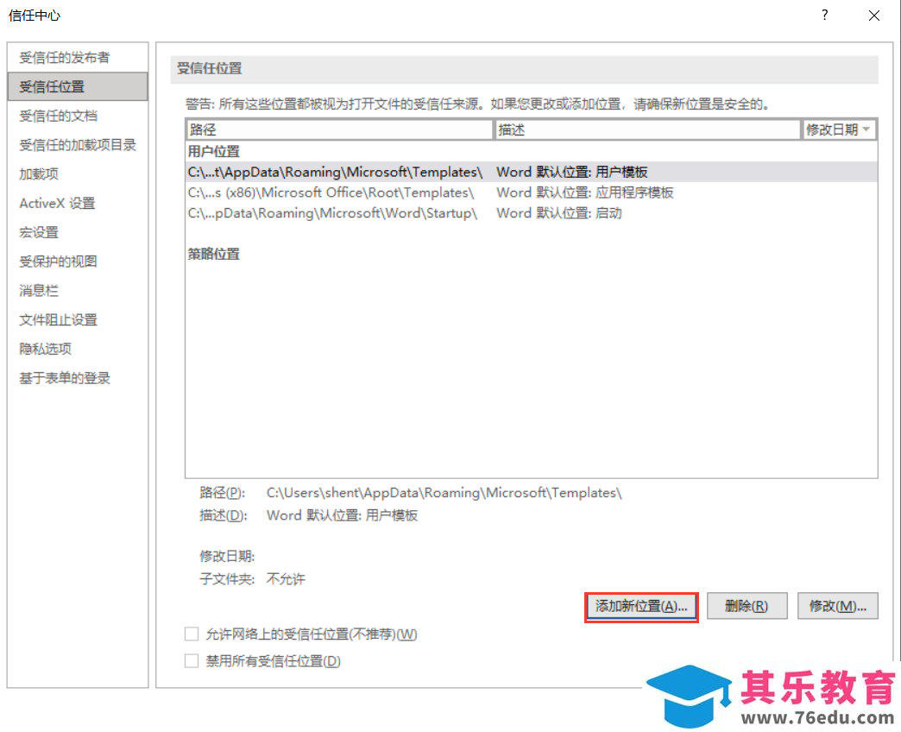Go to 受信任的加载项目录
The width and height of the screenshot is (901, 732).
pos(78,145)
